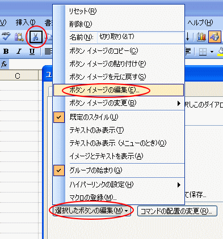Screen dimensions: 223x239
Task: Select テキストのみ表示(T) option
Action: coord(119,130)
